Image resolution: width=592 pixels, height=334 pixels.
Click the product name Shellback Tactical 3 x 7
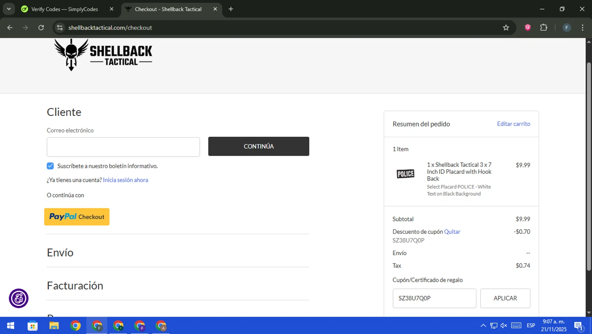(459, 172)
